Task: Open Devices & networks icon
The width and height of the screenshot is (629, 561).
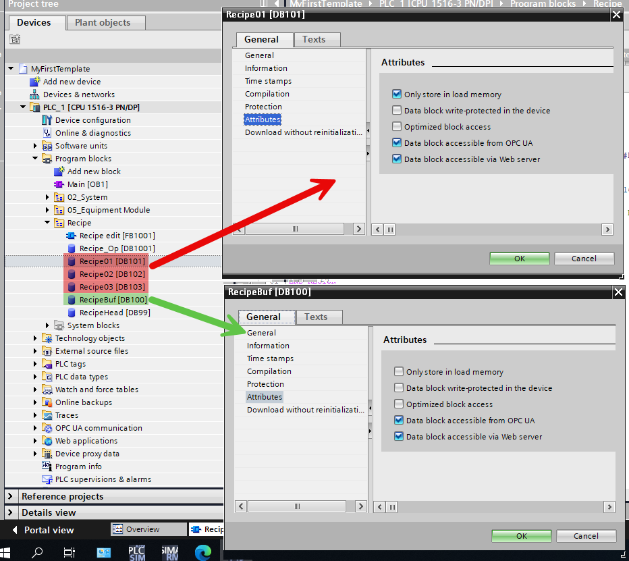Action: coord(35,95)
